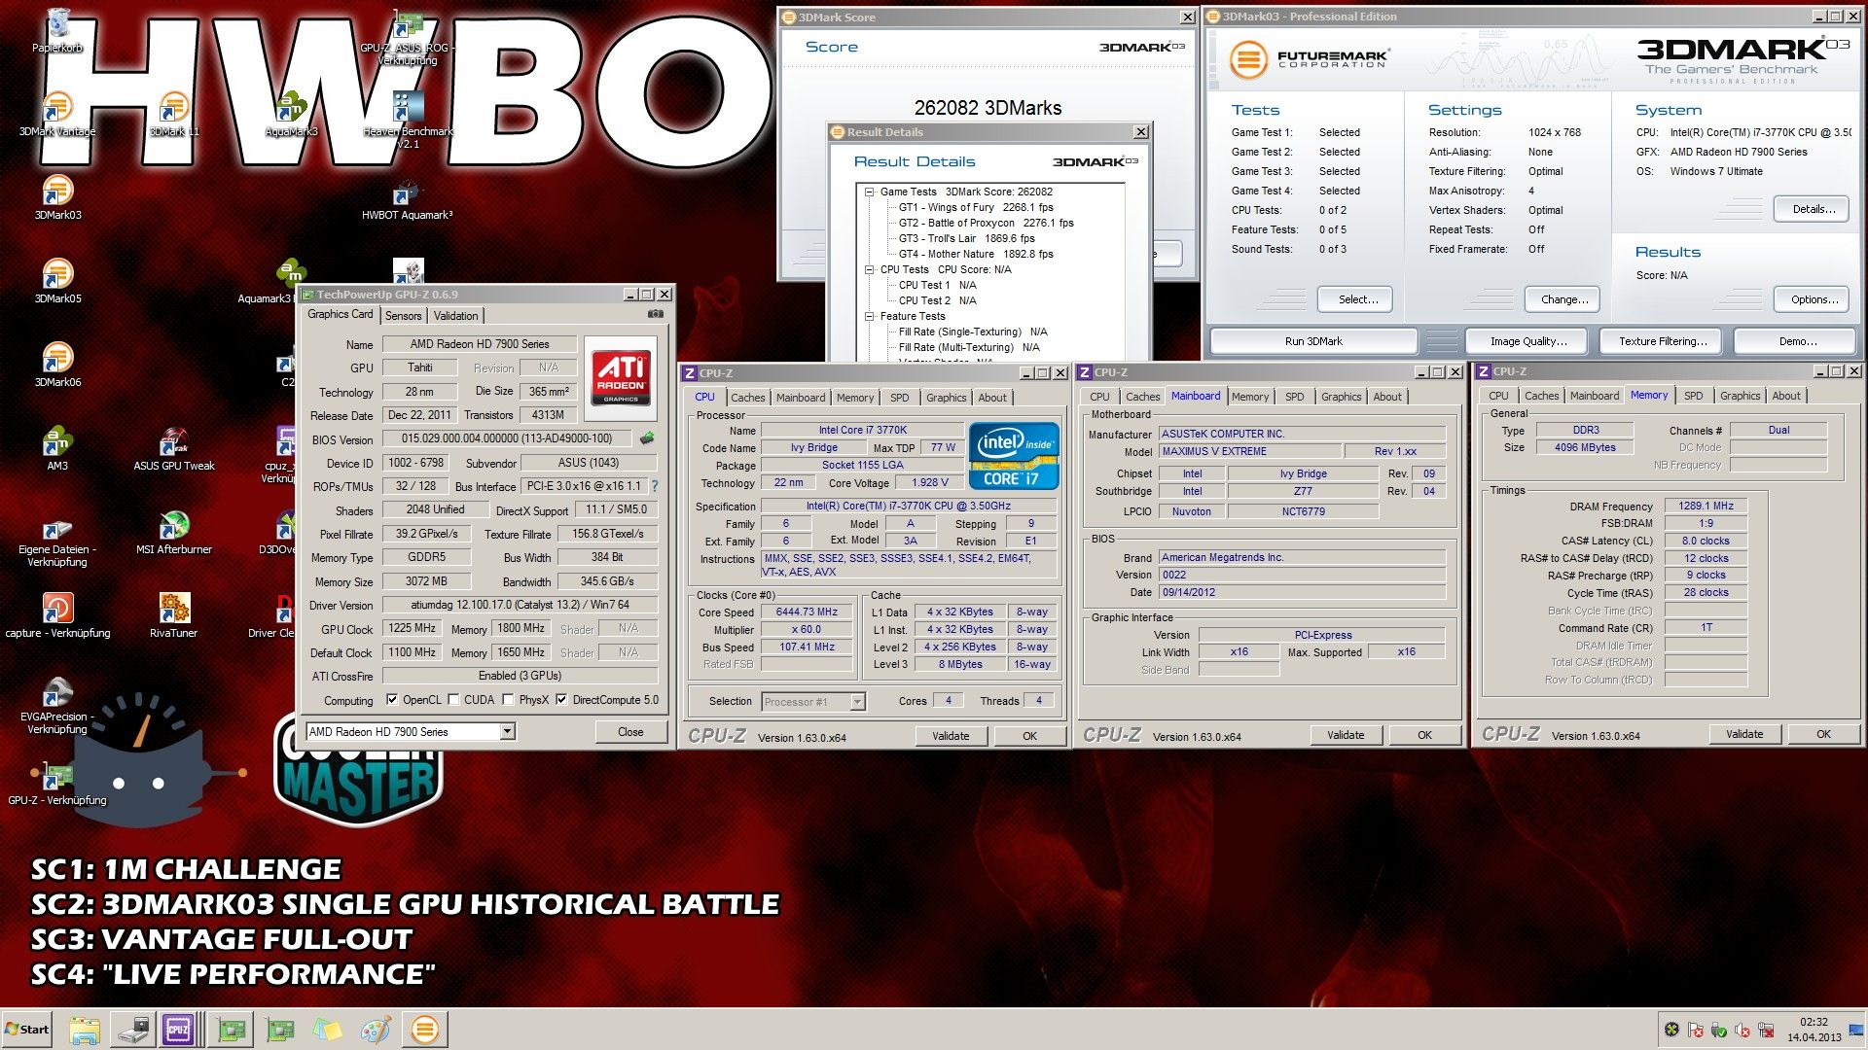Viewport: 1868px width, 1050px height.
Task: Select GT4 - Mother Nature result row
Action: (975, 254)
